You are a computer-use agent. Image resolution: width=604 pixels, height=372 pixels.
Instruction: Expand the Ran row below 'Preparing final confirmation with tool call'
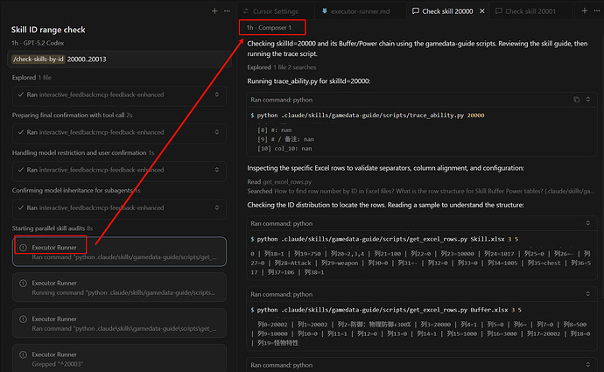(x=217, y=132)
